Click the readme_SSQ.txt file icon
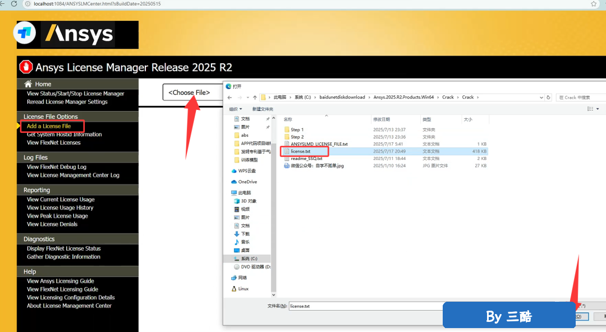 tap(287, 159)
